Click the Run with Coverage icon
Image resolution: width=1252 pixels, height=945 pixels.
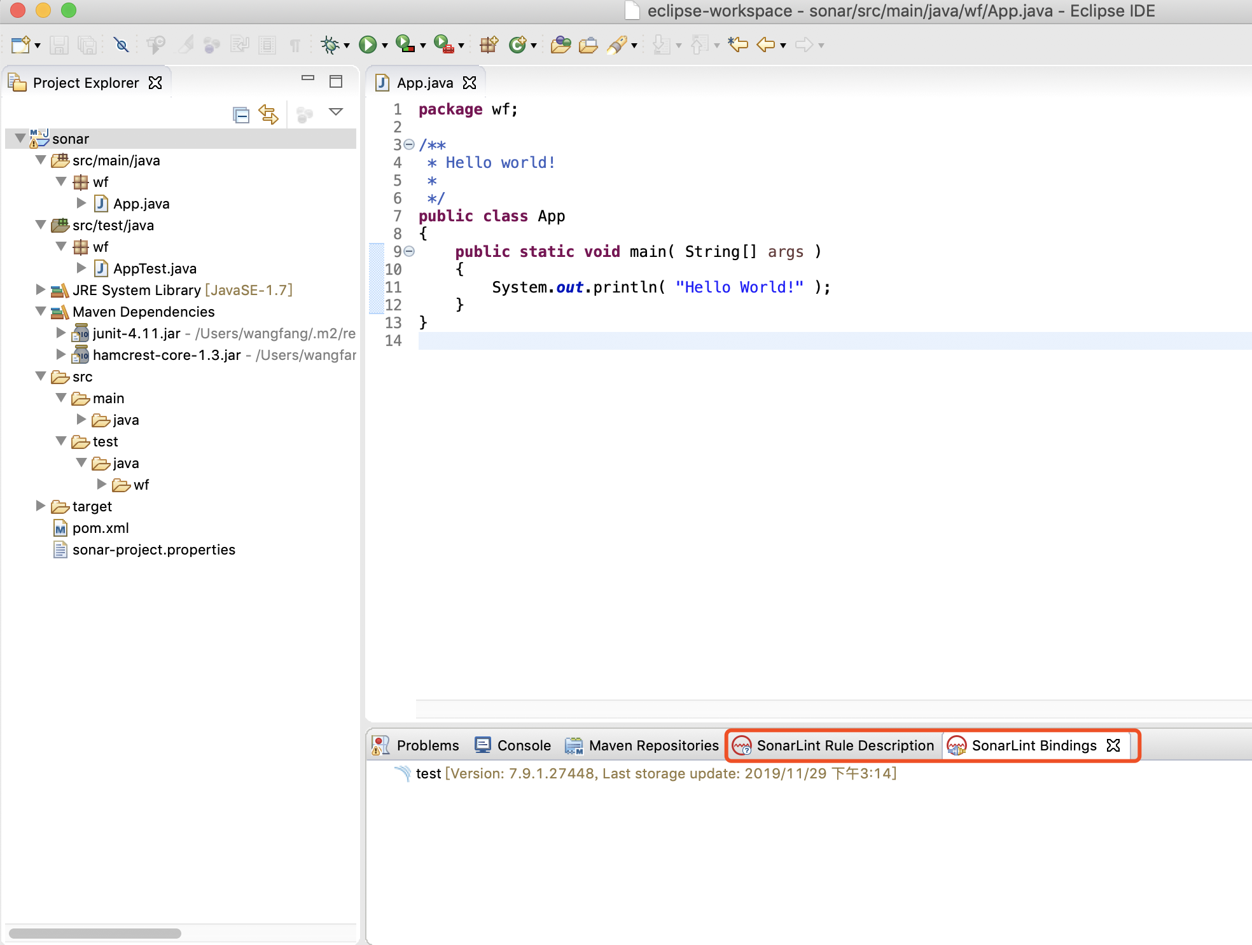click(405, 45)
